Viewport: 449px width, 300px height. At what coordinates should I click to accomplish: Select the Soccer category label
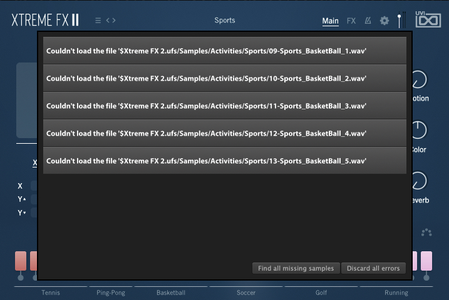coord(246,292)
